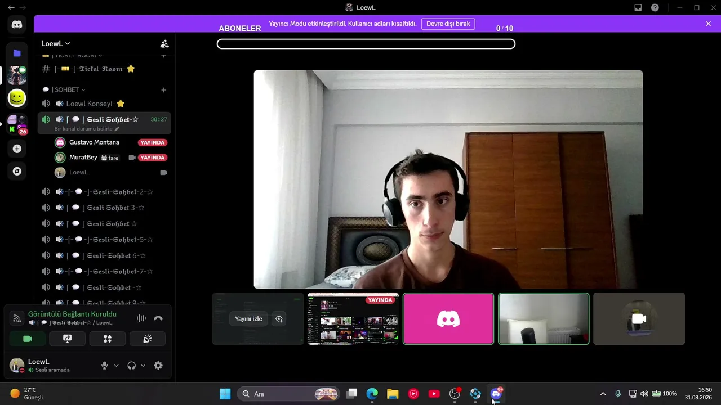
Task: Join the Sesli-Sohbet-7 voice channel
Action: click(x=104, y=271)
